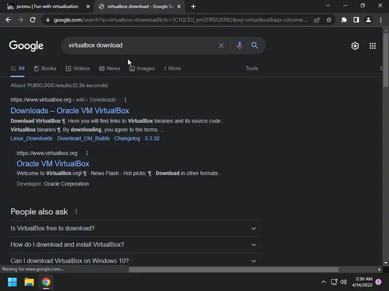Close the pcemu tab

coord(88,6)
